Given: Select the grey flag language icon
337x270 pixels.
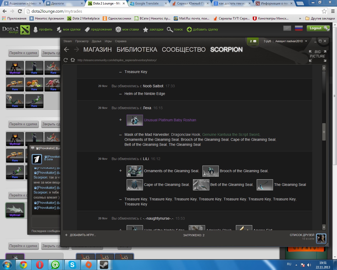Looking at the screenshot, I should click(x=287, y=28).
